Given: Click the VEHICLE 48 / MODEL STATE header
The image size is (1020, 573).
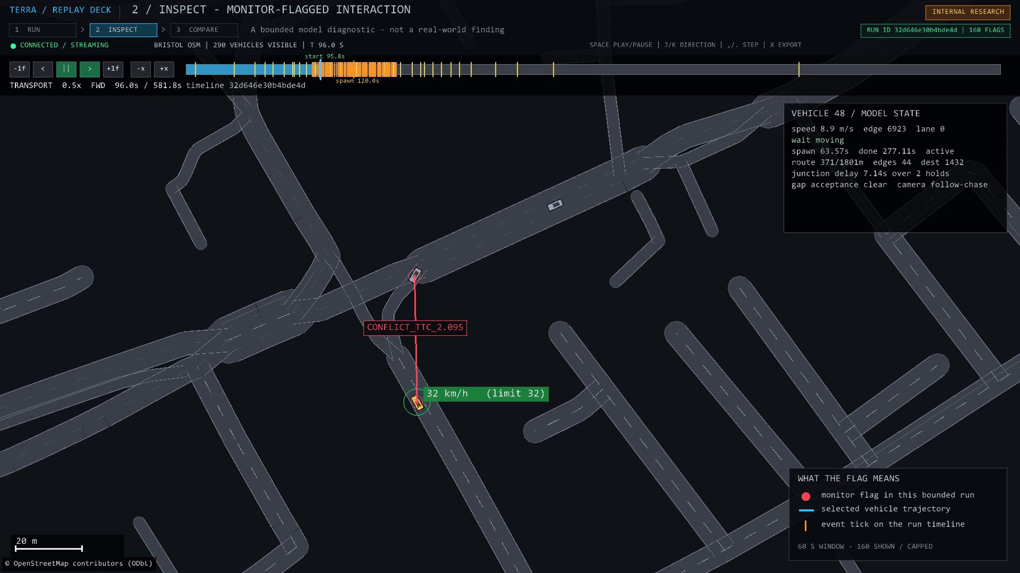Looking at the screenshot, I should click(855, 114).
